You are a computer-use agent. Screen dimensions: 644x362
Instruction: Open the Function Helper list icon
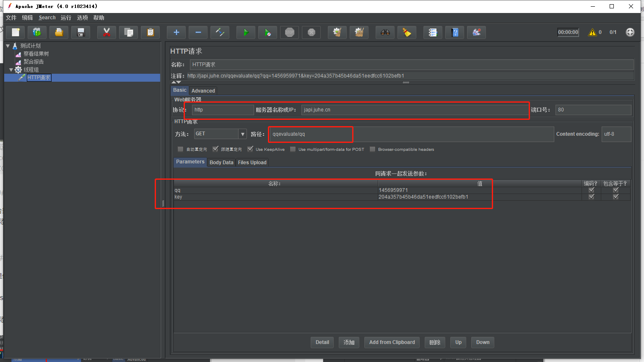[433, 32]
